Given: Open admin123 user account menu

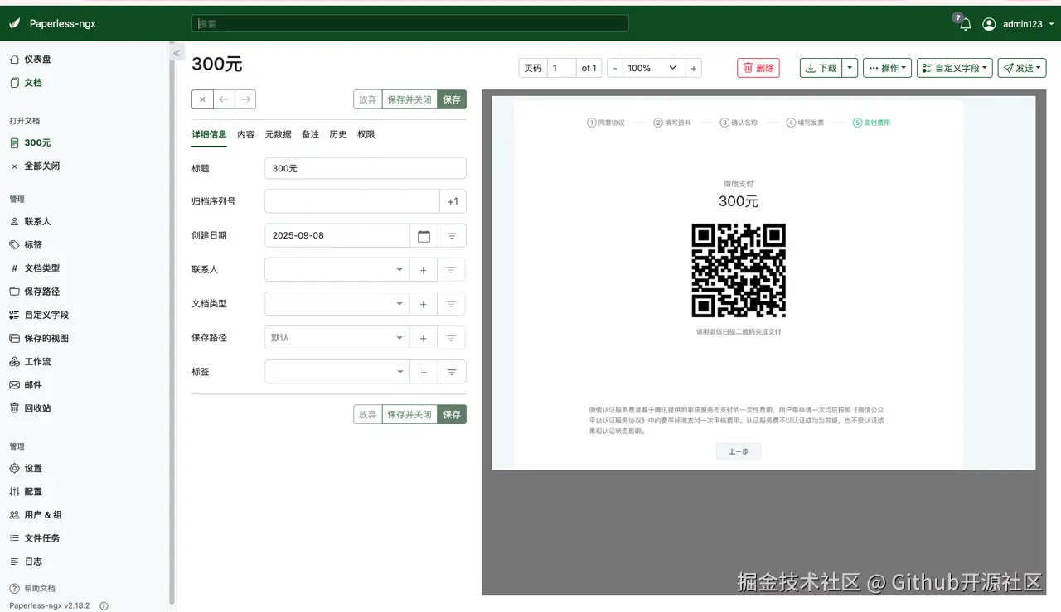Looking at the screenshot, I should point(1018,24).
